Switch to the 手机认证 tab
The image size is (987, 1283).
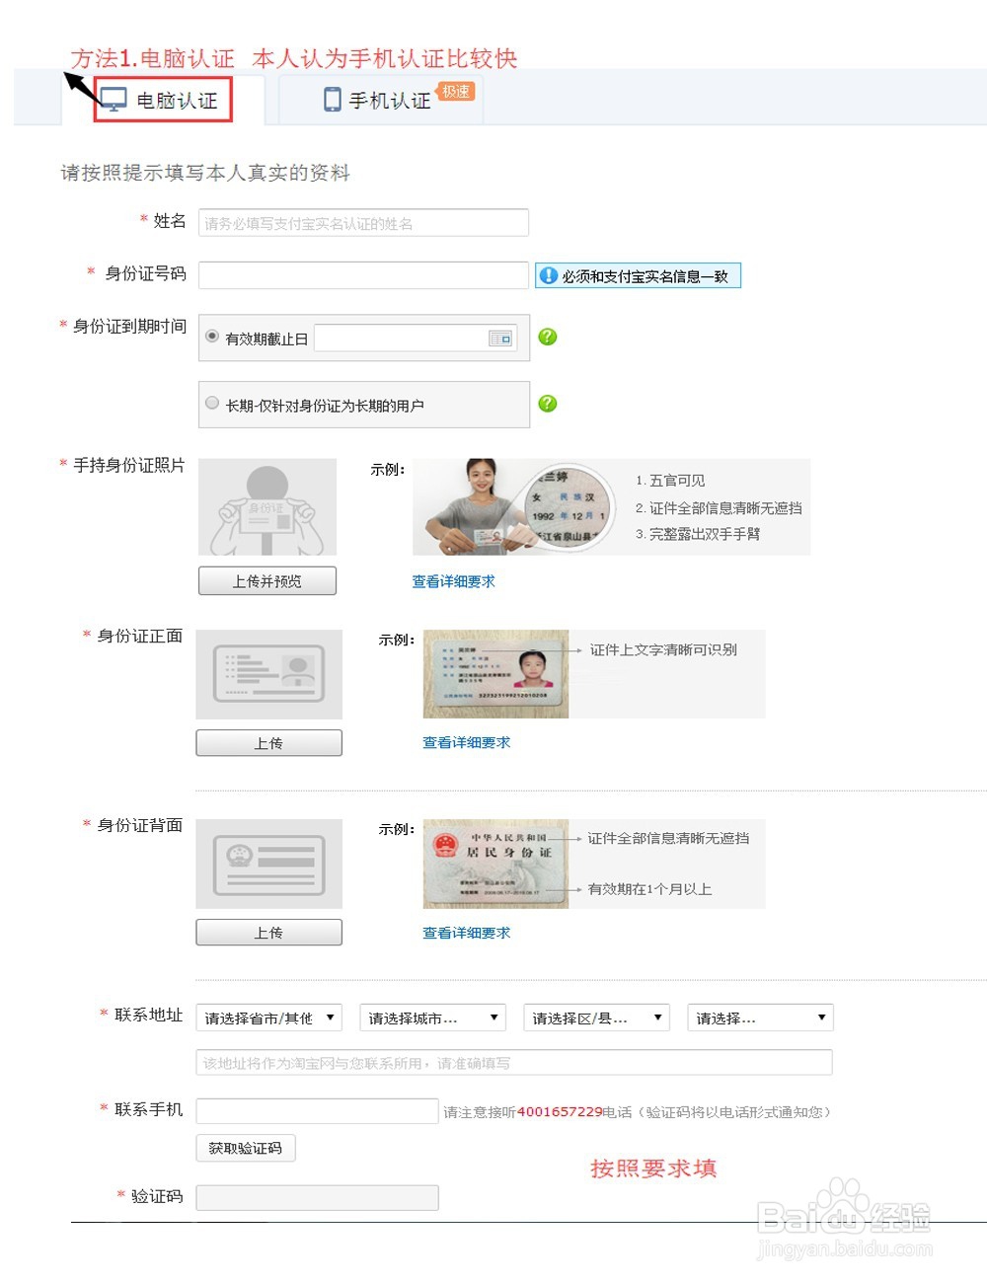381,100
